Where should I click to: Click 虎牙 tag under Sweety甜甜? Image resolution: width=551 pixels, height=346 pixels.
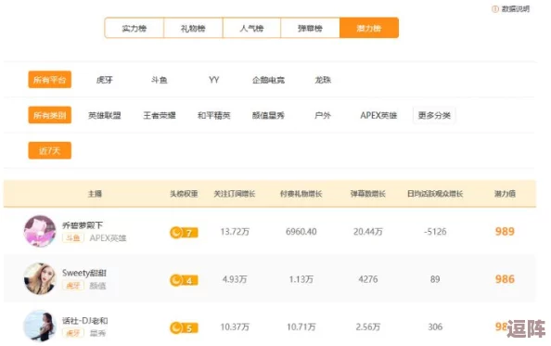point(73,286)
